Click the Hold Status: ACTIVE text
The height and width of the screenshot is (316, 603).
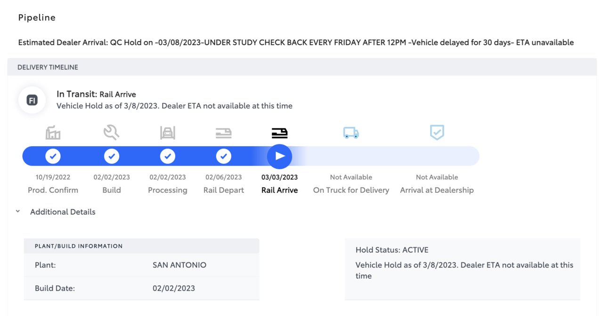coord(392,250)
